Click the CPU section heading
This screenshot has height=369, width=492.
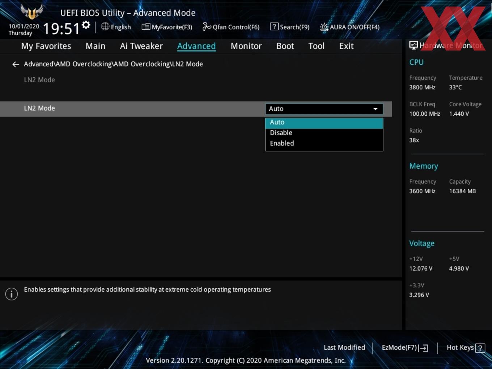tap(416, 62)
